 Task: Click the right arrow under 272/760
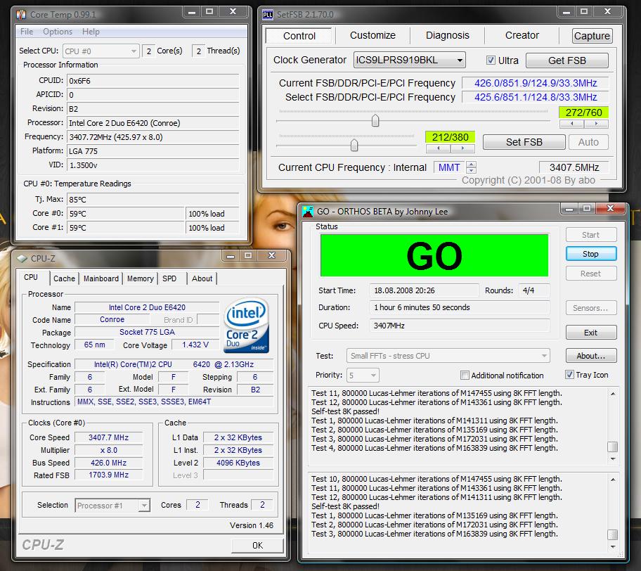pyautogui.click(x=596, y=124)
